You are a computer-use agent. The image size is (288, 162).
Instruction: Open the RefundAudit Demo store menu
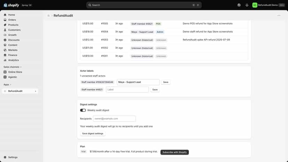click(x=269, y=5)
